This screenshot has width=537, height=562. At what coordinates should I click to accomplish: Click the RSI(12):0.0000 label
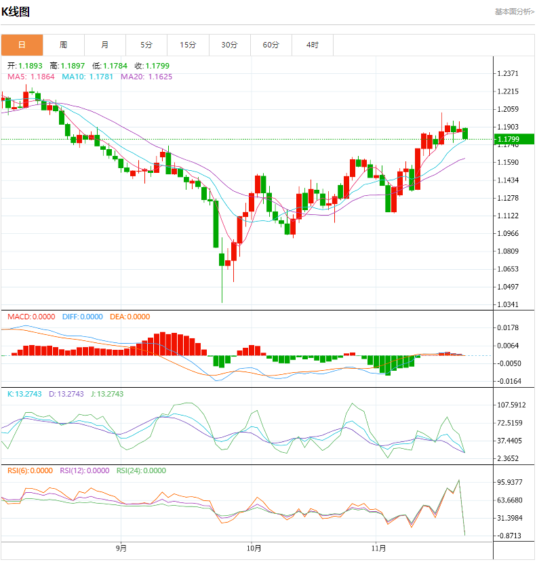[85, 470]
